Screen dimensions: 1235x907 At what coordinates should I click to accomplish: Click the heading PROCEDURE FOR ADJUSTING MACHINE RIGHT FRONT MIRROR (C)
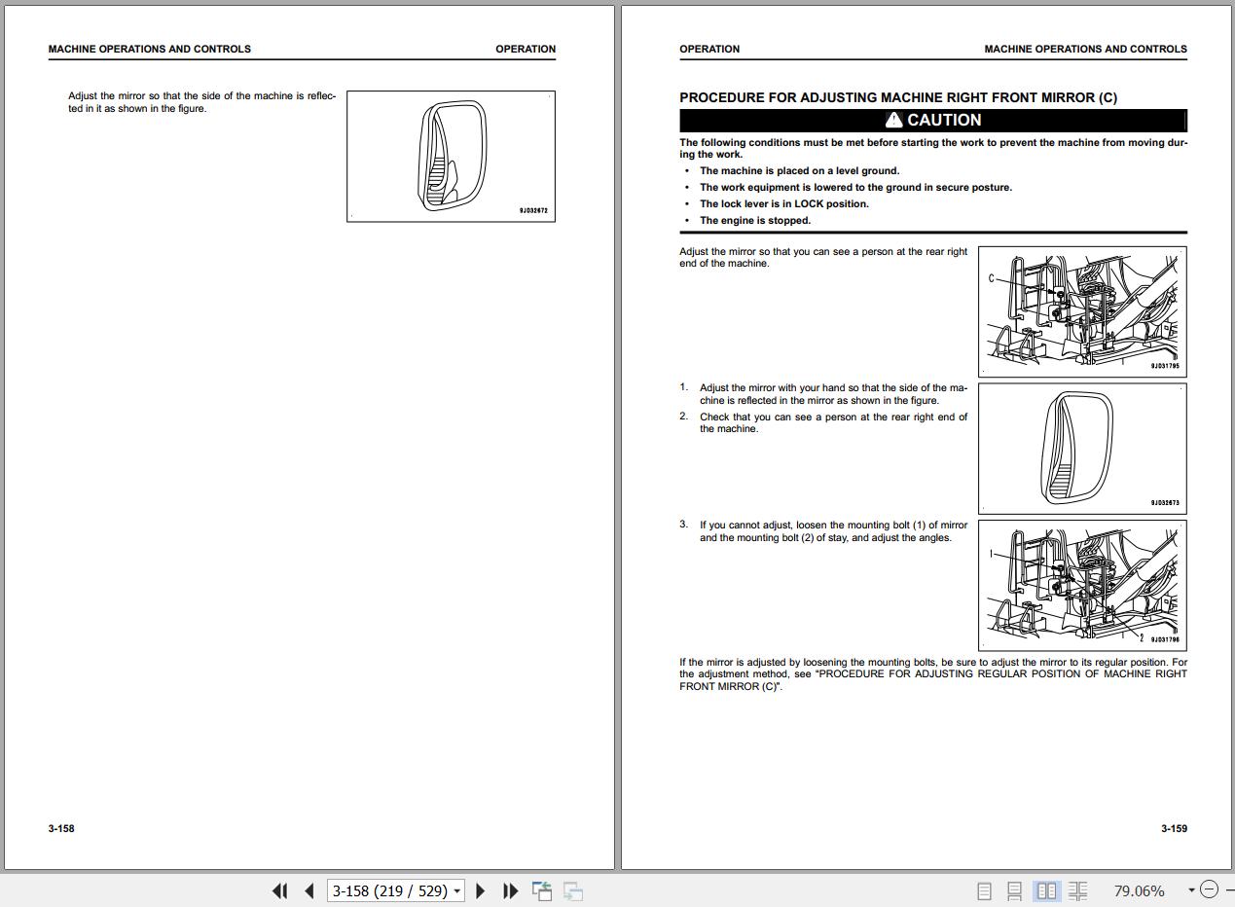[898, 97]
